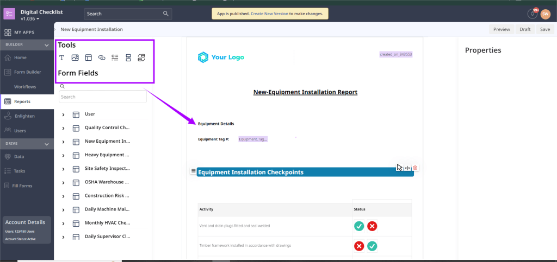Click the red delete icon on the section header
The width and height of the screenshot is (557, 262).
[x=415, y=168]
